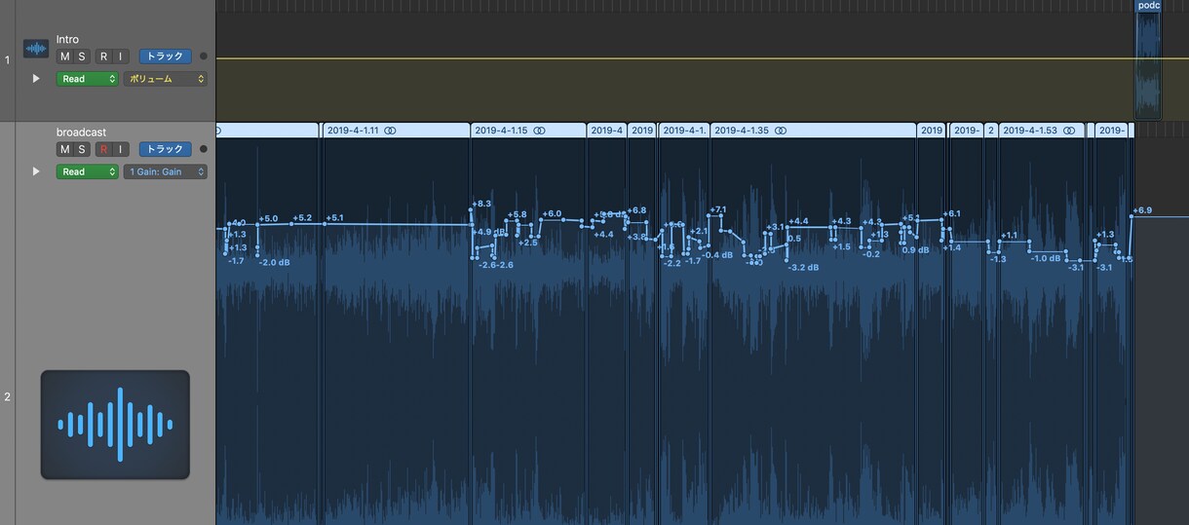Disable record on the broadcast track
Screen dimensions: 1189x525
(103, 149)
